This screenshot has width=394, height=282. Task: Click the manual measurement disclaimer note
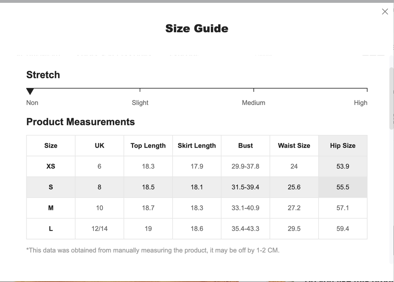[x=153, y=250]
